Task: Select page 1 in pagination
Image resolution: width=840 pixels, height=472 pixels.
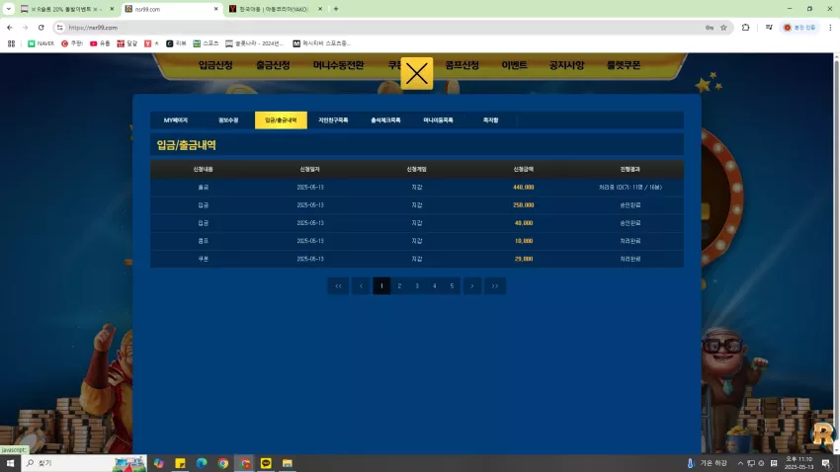Action: 381,285
